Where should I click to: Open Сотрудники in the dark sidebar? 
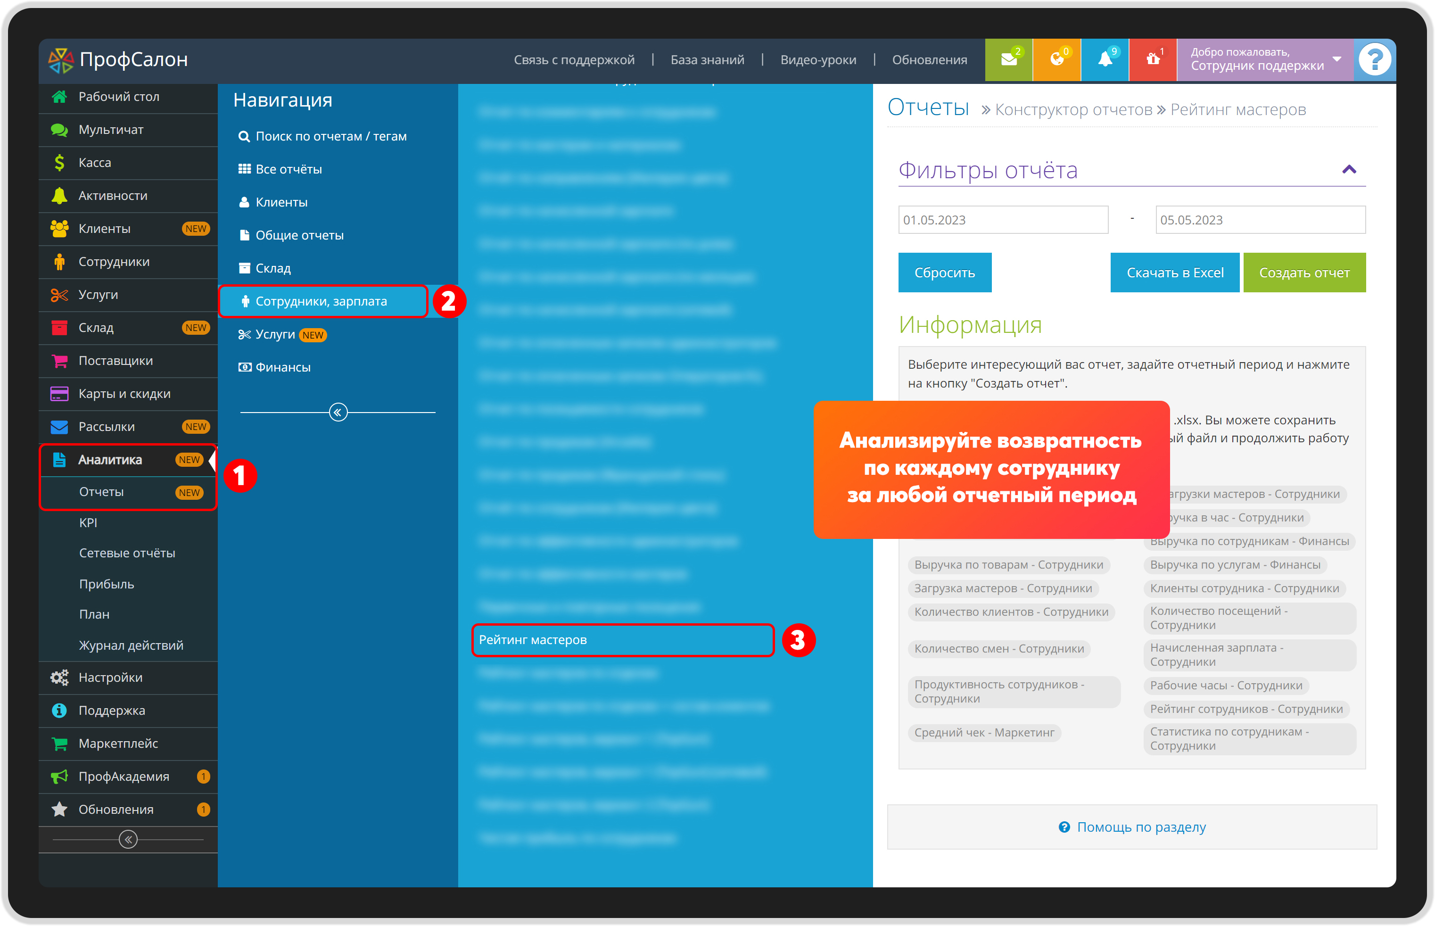pos(128,262)
